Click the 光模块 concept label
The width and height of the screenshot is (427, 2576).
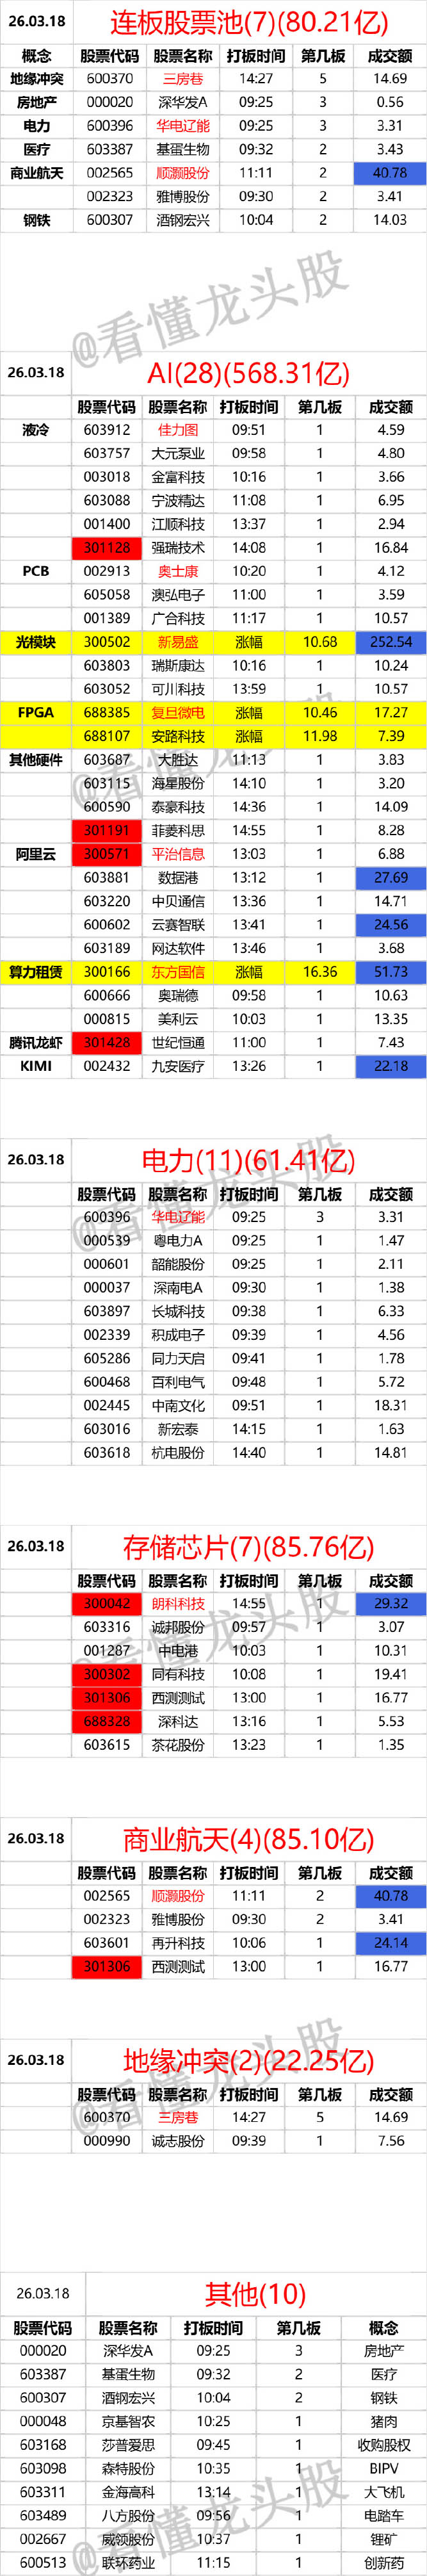(36, 642)
